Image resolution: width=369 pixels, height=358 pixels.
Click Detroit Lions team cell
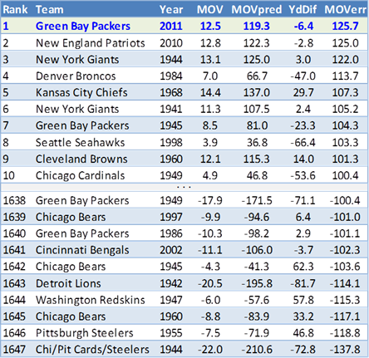point(68,283)
